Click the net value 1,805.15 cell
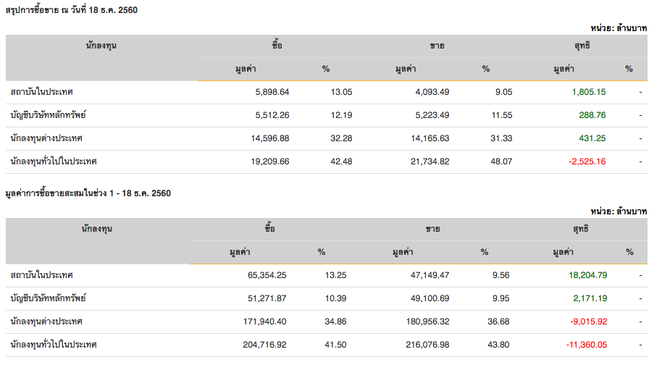Screen dimensions: 654x365 click(x=588, y=92)
